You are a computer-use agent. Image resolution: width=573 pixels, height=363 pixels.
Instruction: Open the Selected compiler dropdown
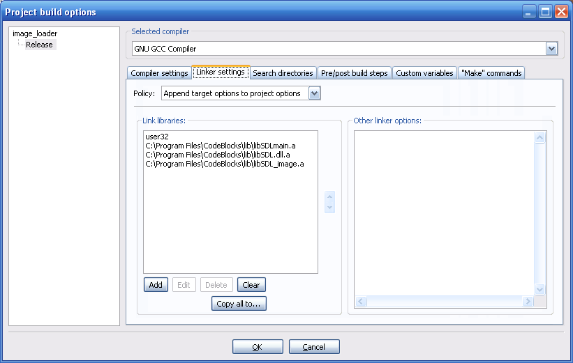pos(551,49)
